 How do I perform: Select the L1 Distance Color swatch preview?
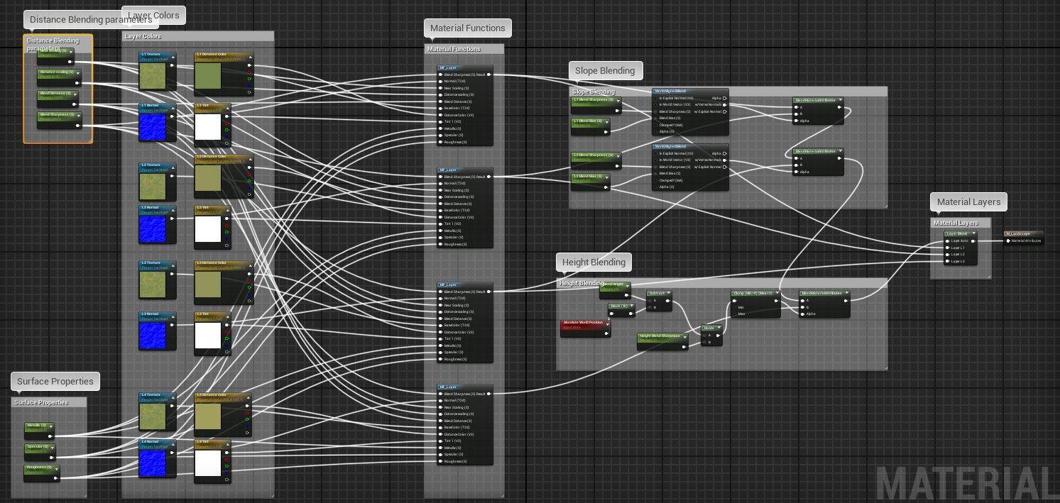click(x=208, y=77)
